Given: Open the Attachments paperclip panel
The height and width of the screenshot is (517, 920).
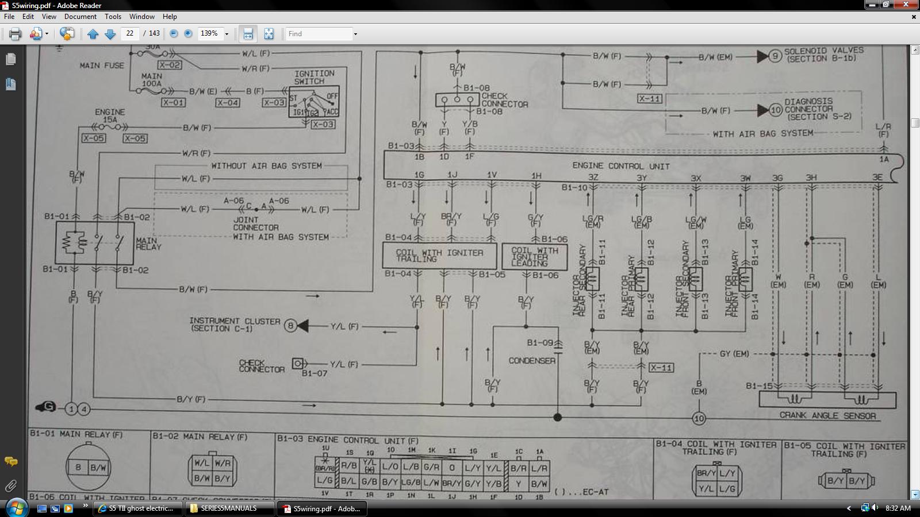Looking at the screenshot, I should (x=10, y=486).
